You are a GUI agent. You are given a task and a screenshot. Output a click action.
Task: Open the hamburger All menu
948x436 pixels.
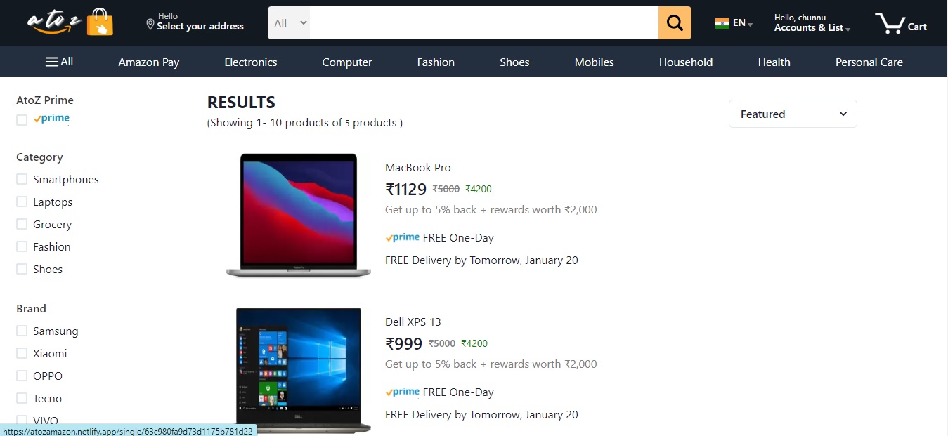tap(59, 62)
